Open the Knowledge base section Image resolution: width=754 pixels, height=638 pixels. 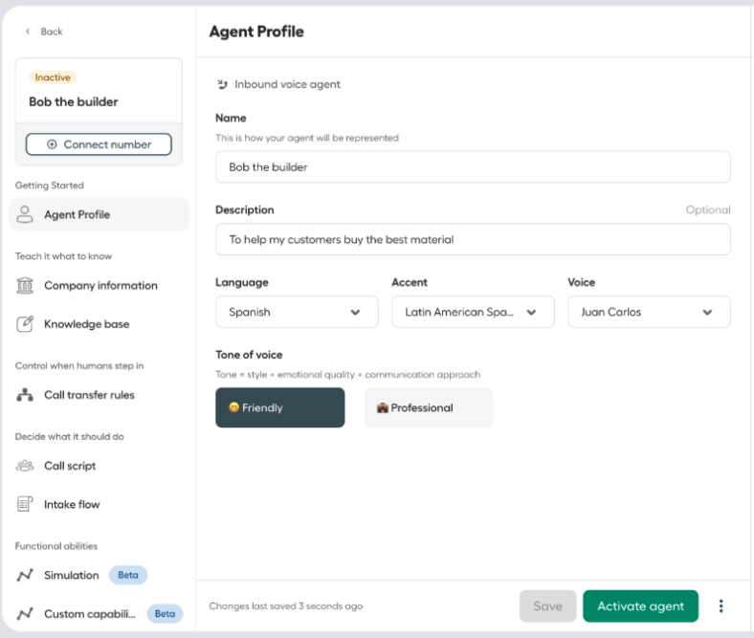click(100, 324)
